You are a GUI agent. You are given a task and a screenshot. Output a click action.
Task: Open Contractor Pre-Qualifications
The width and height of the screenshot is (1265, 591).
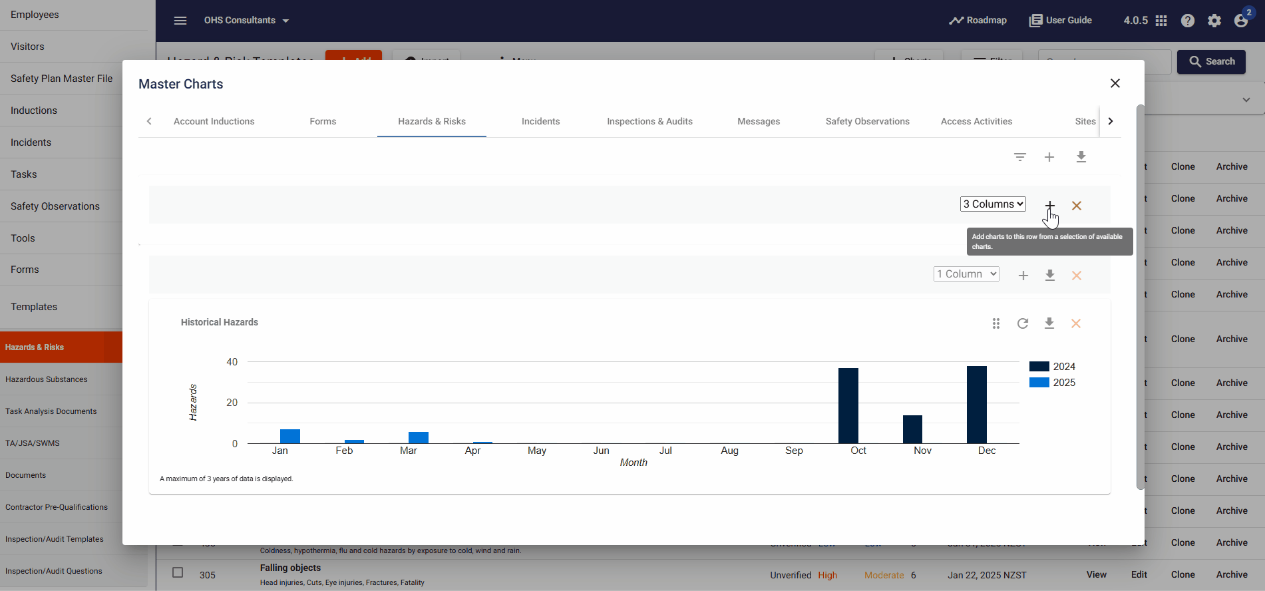tap(57, 507)
